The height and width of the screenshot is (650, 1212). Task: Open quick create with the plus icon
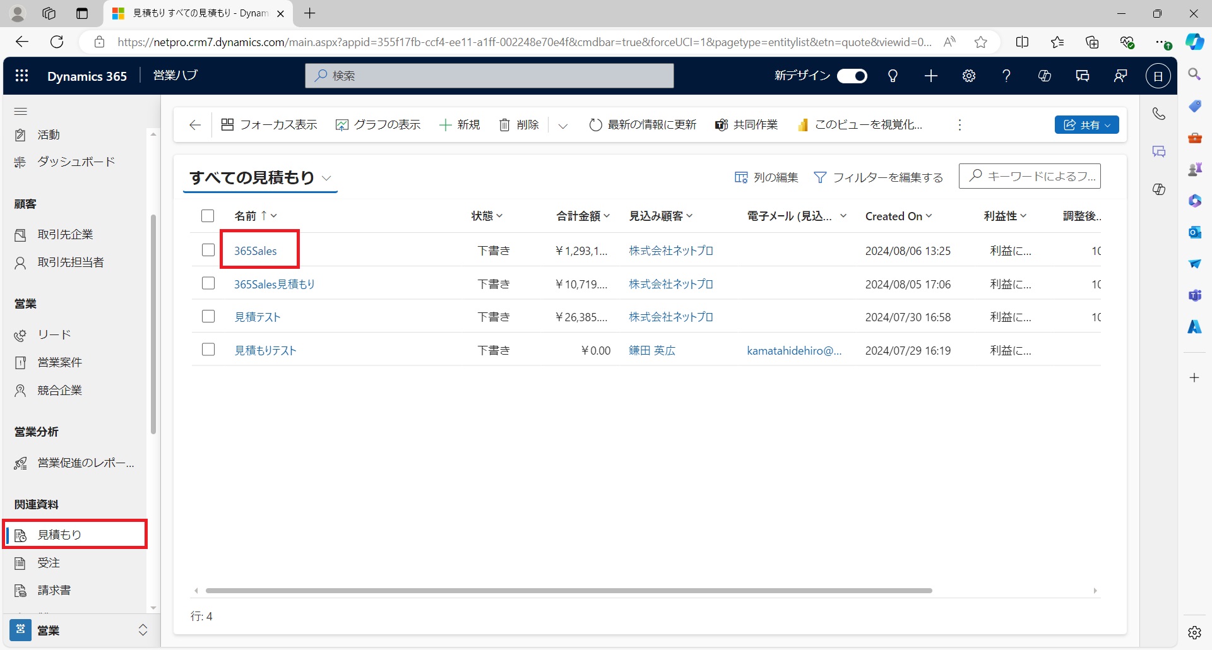tap(930, 76)
